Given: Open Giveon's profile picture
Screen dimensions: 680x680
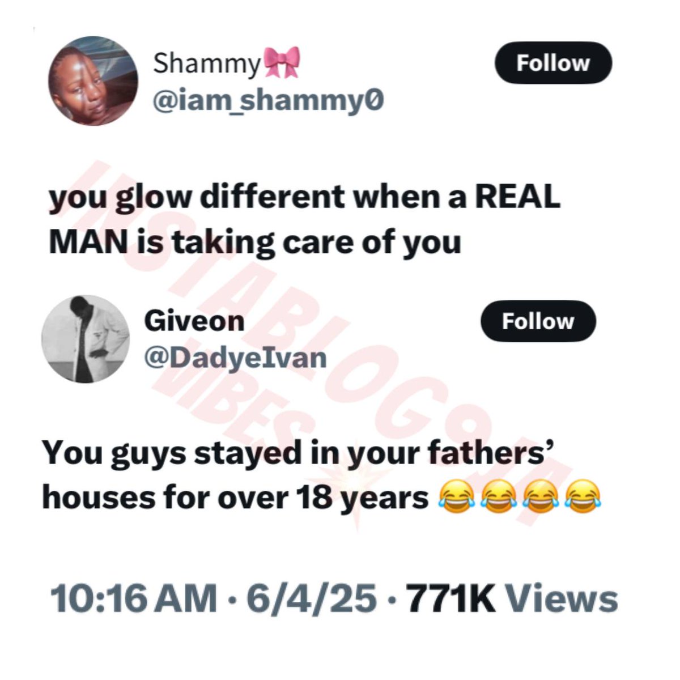Looking at the screenshot, I should (x=86, y=339).
